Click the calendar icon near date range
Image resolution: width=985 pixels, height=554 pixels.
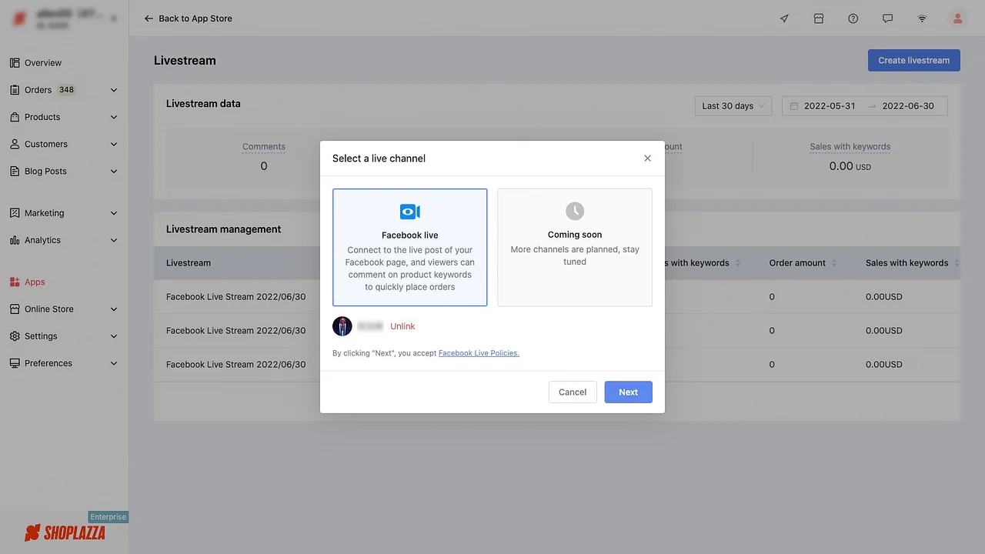(x=793, y=105)
